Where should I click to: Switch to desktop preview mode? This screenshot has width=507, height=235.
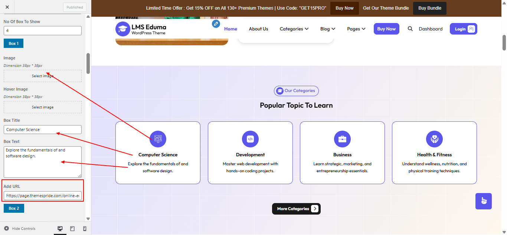point(60,228)
